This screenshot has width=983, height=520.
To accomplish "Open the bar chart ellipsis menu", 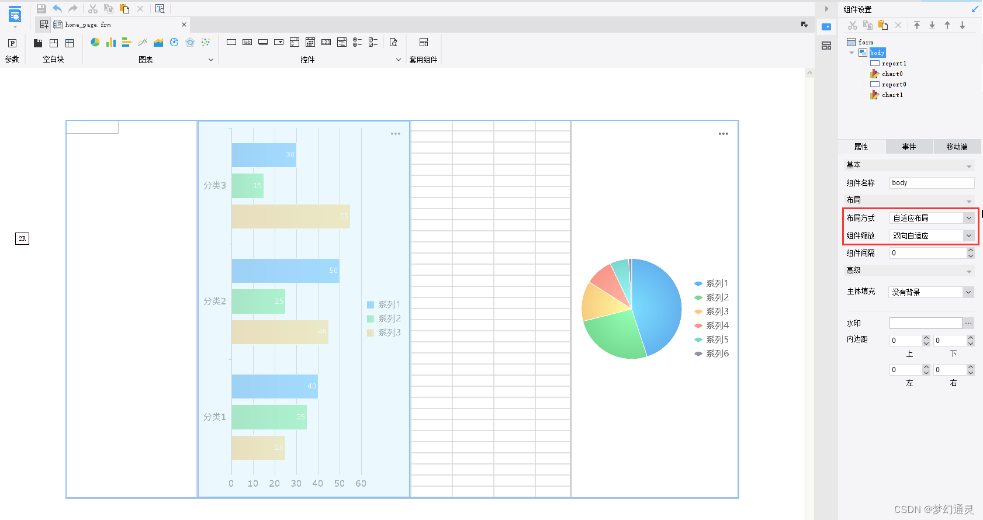I will (x=396, y=134).
